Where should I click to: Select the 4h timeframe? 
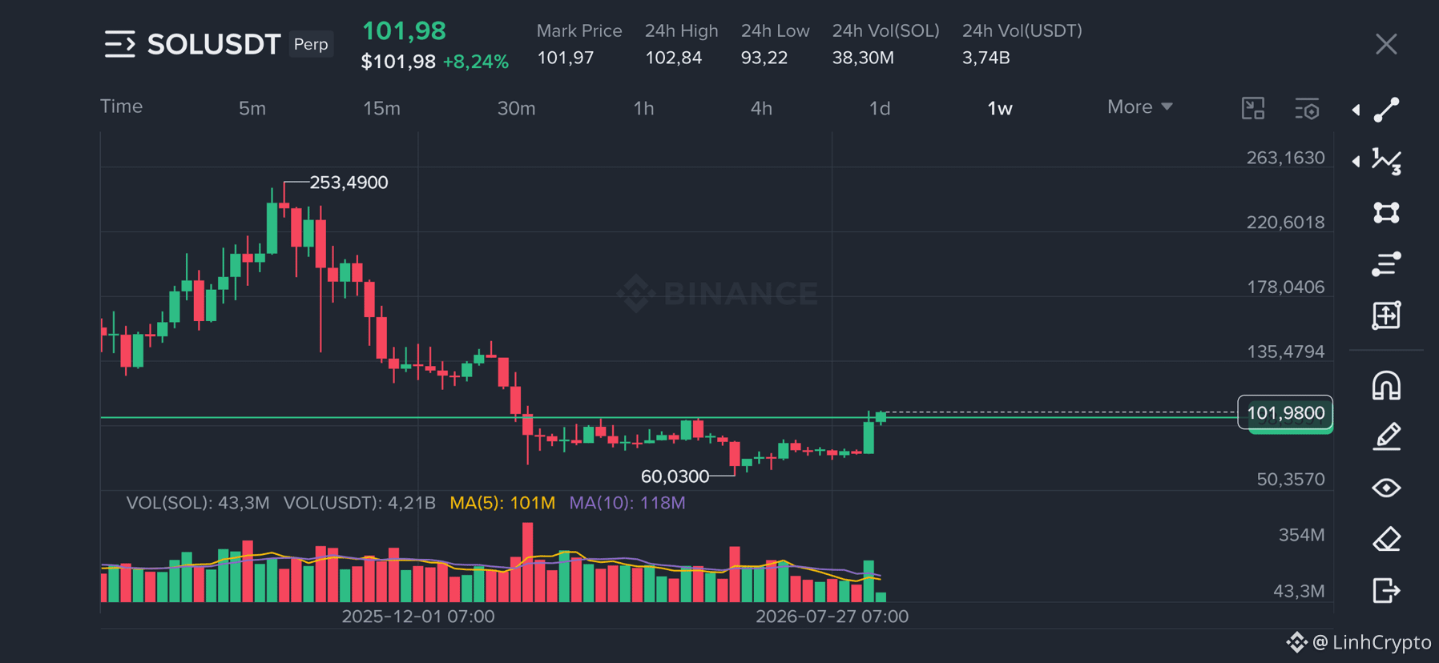(761, 108)
